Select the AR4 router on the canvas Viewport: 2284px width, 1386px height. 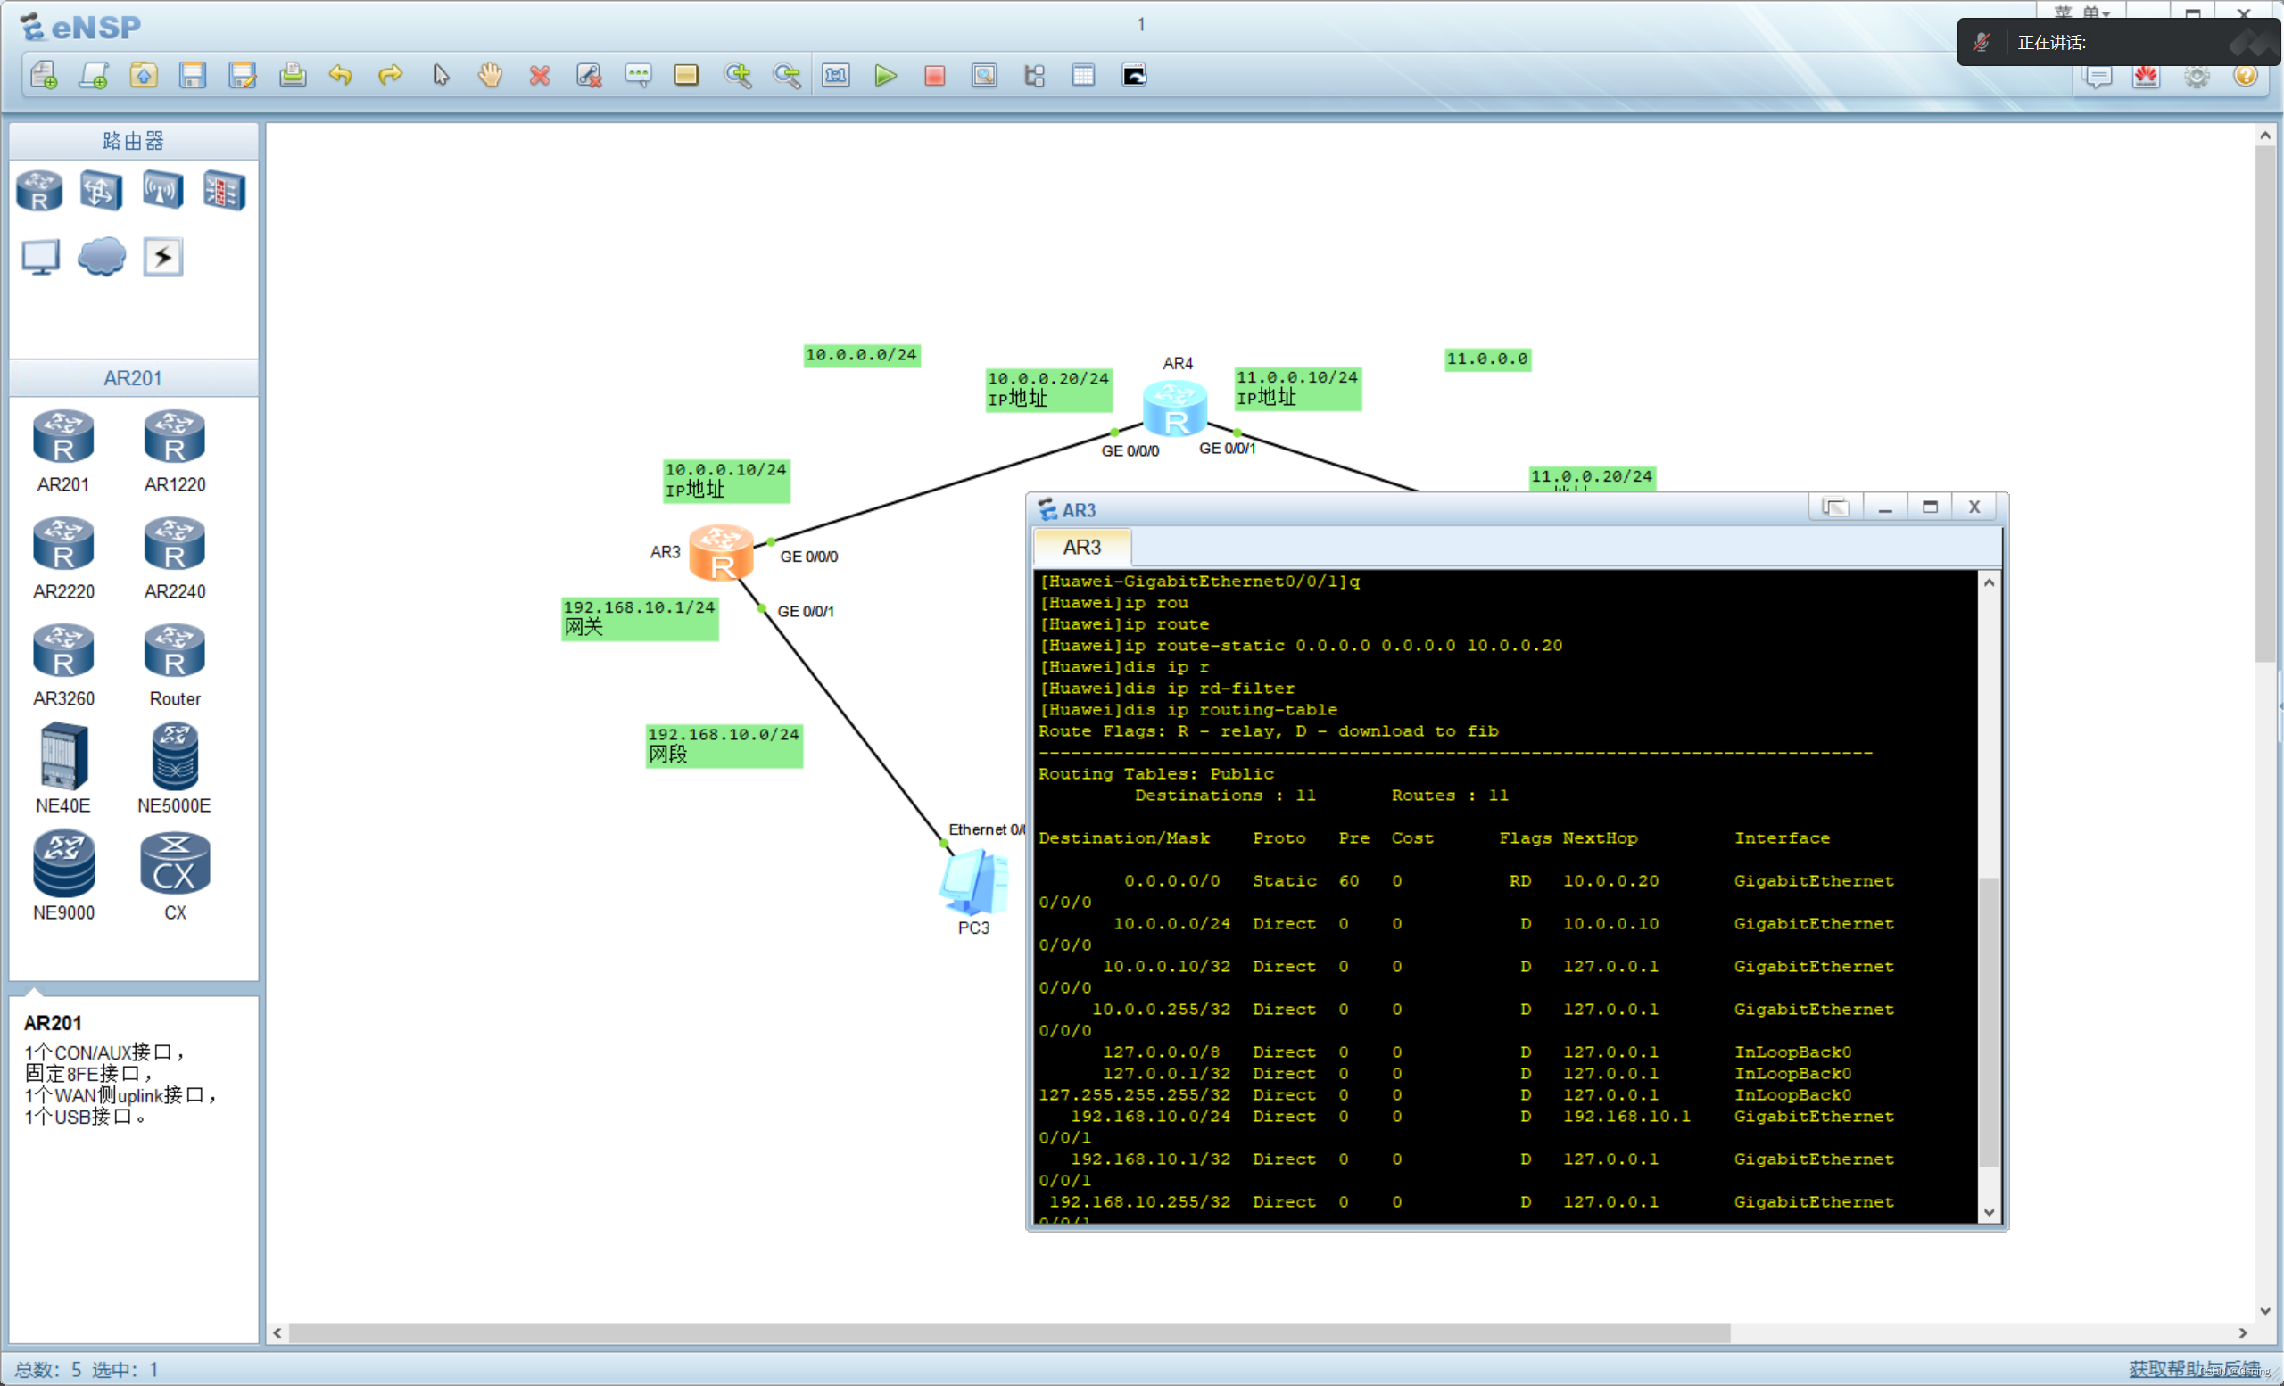tap(1174, 408)
